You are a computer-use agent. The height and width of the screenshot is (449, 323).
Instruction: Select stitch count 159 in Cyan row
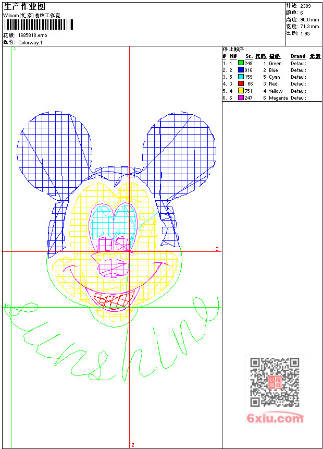[249, 77]
